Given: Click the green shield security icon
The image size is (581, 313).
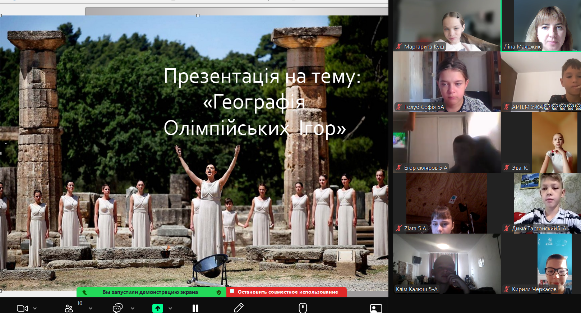Looking at the screenshot, I should [x=219, y=292].
